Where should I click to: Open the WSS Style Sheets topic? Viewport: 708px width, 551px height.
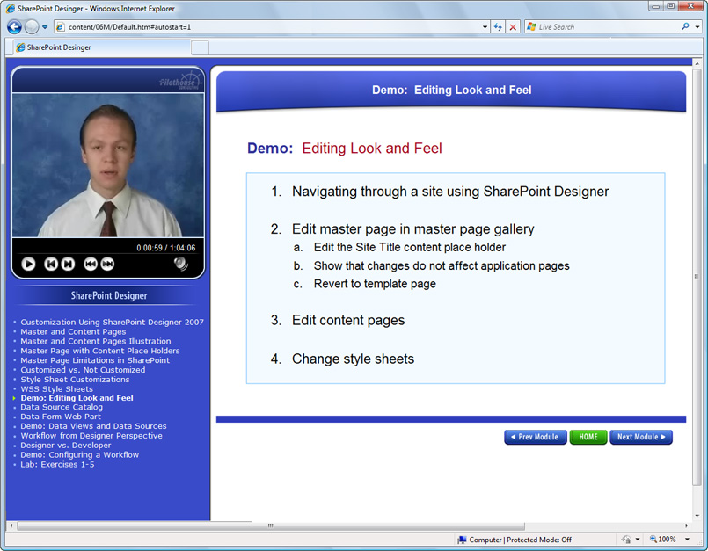(x=56, y=389)
